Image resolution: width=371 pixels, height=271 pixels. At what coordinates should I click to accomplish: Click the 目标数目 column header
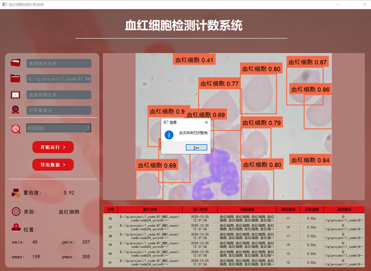(x=288, y=209)
